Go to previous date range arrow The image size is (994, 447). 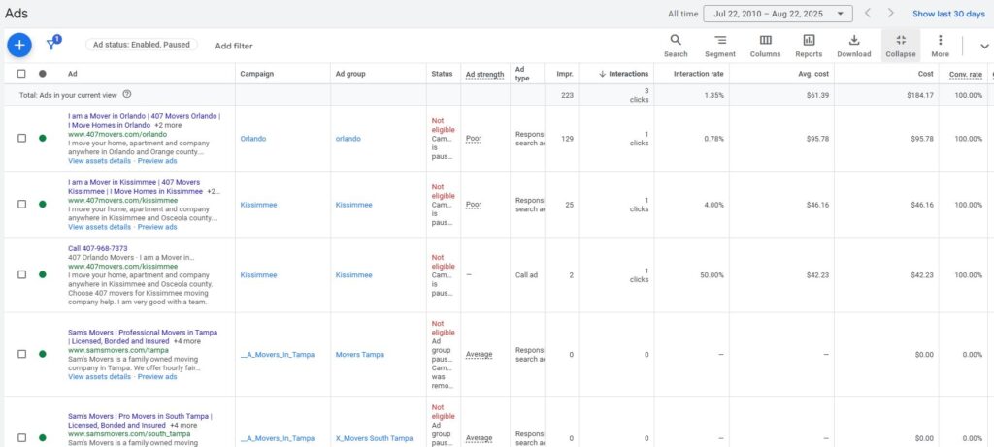[x=868, y=14]
